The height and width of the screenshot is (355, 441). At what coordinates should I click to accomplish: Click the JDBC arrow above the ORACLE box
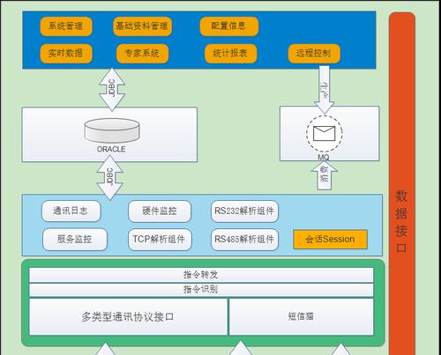pyautogui.click(x=112, y=89)
